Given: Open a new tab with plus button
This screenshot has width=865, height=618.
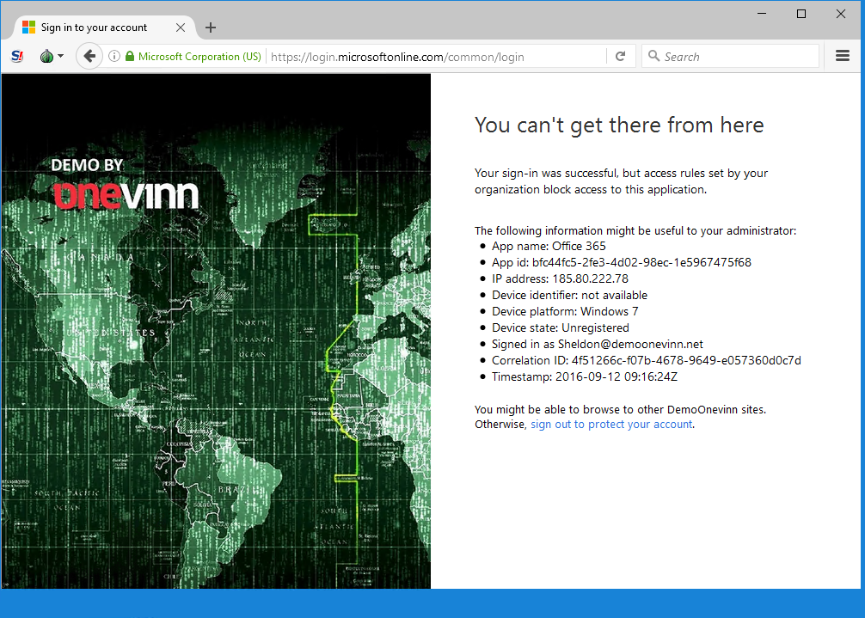Looking at the screenshot, I should [x=211, y=28].
